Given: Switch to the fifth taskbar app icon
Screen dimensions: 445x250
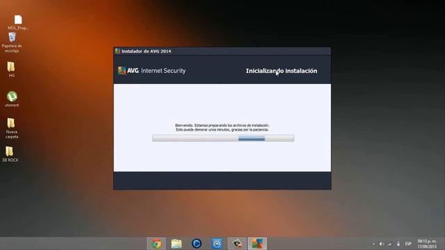Looking at the screenshot, I should 237,244.
